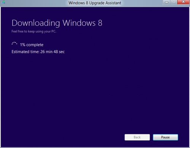Screen dimensions: 190x148
Task: Minimize the Upgrade Assistant window
Action: (x=167, y=2)
